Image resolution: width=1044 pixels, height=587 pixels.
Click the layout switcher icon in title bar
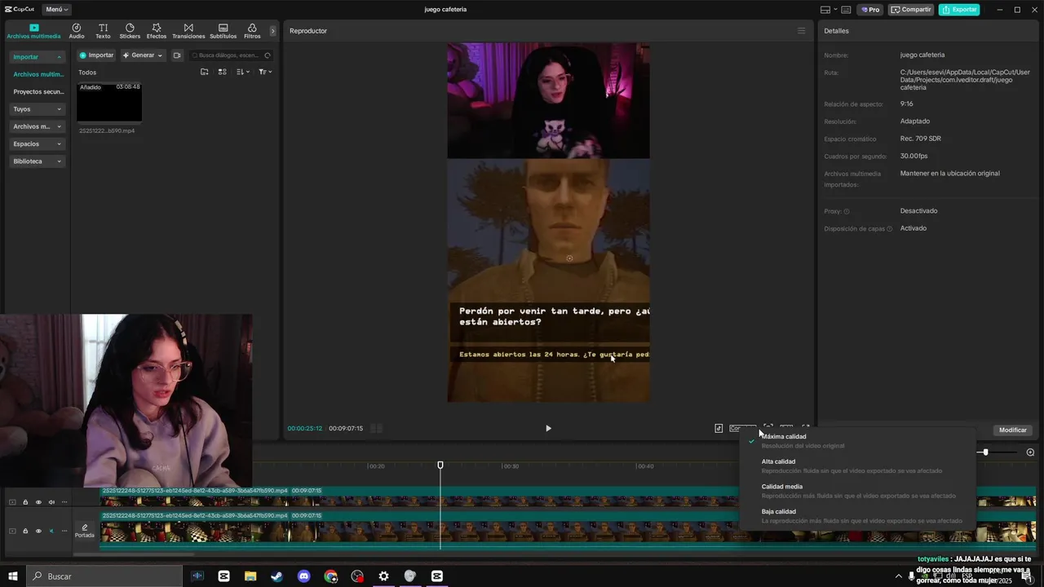pyautogui.click(x=825, y=10)
